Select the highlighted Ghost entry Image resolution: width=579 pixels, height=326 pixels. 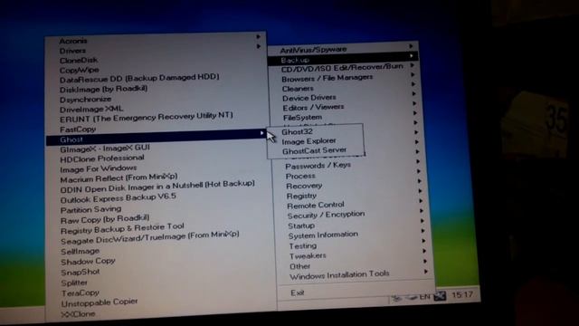(156, 138)
